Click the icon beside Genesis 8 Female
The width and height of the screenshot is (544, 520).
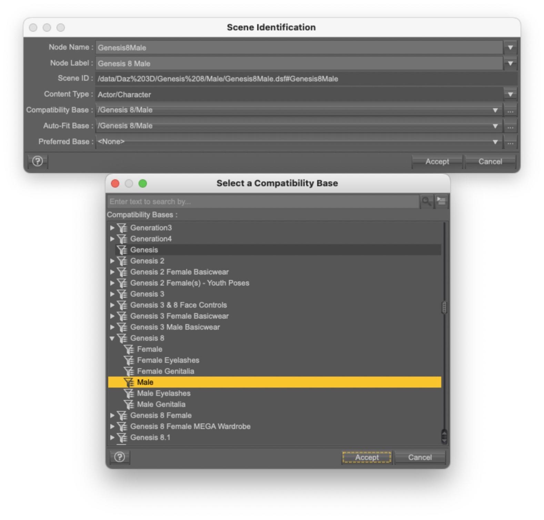click(122, 416)
